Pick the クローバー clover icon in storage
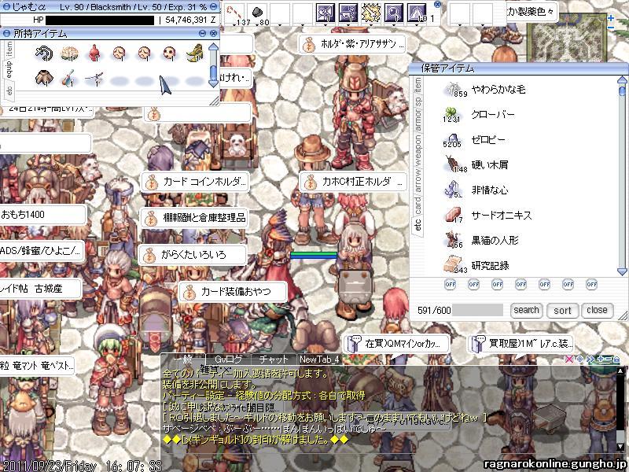This screenshot has width=629, height=472. tap(451, 114)
